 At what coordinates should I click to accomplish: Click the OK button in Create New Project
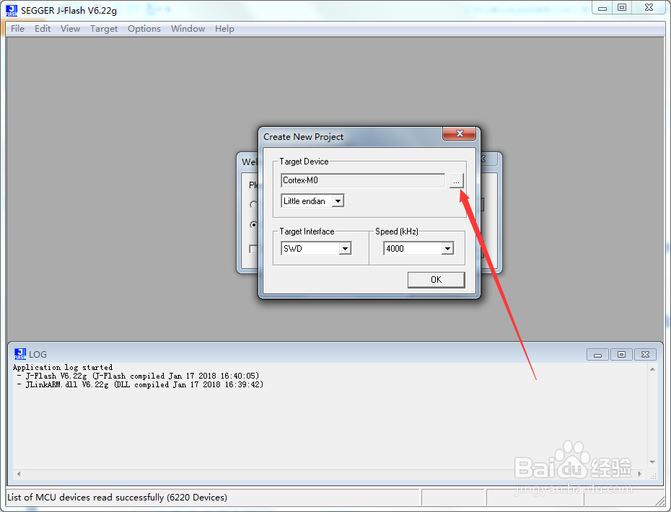(436, 280)
